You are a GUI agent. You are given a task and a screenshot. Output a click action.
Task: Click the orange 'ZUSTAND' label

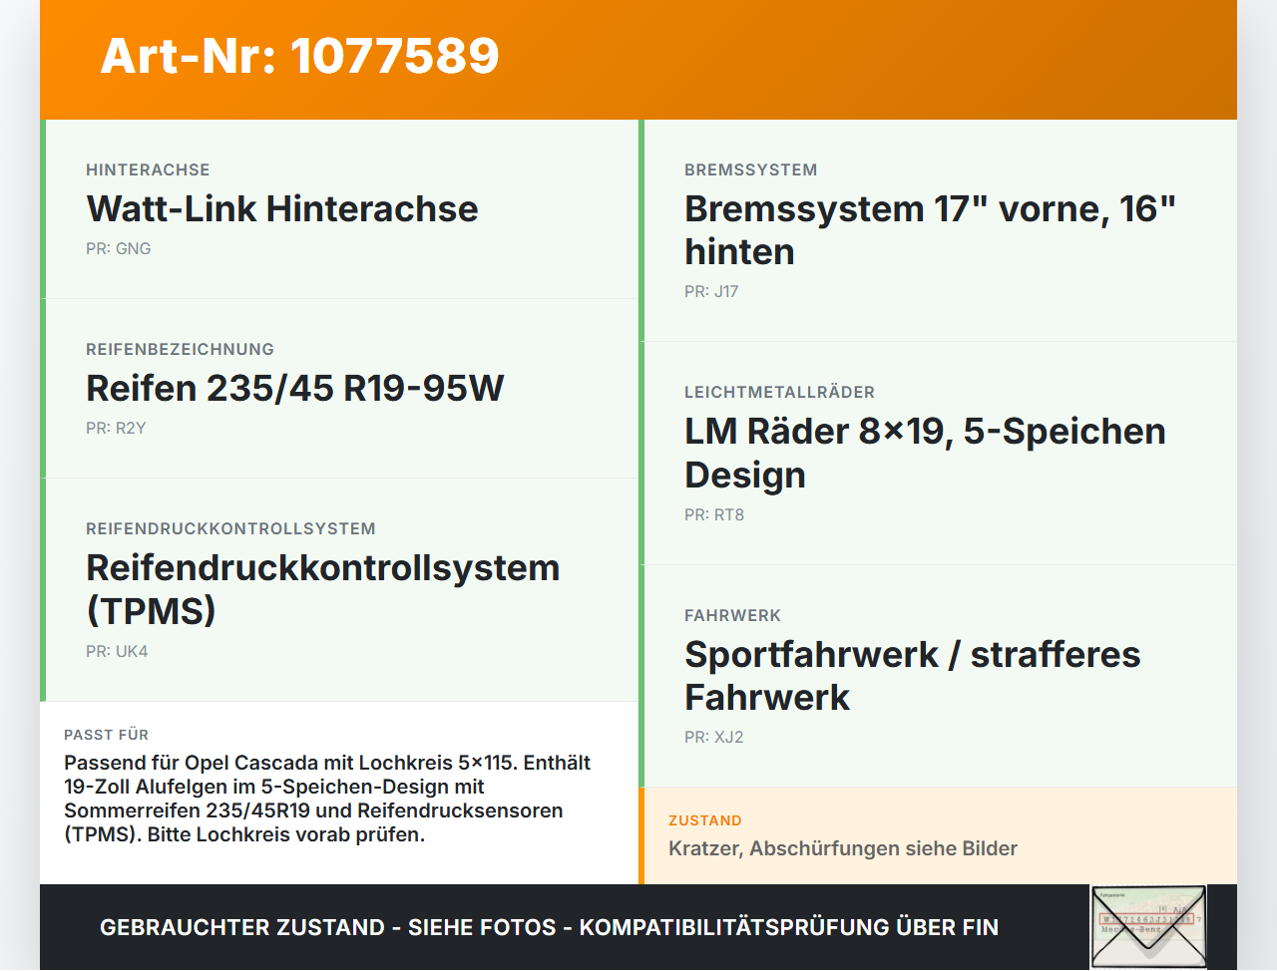[x=705, y=820]
